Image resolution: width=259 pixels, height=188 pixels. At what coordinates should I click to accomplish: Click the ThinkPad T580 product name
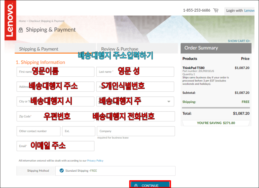pos(194,68)
